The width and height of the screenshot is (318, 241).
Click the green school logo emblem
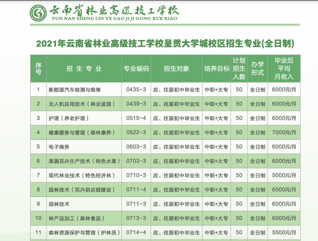38,13
